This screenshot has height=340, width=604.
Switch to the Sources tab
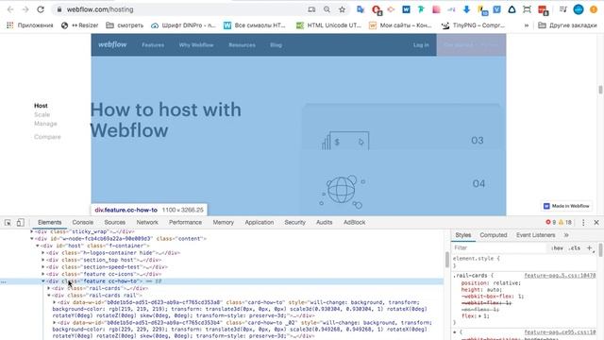pyautogui.click(x=115, y=223)
